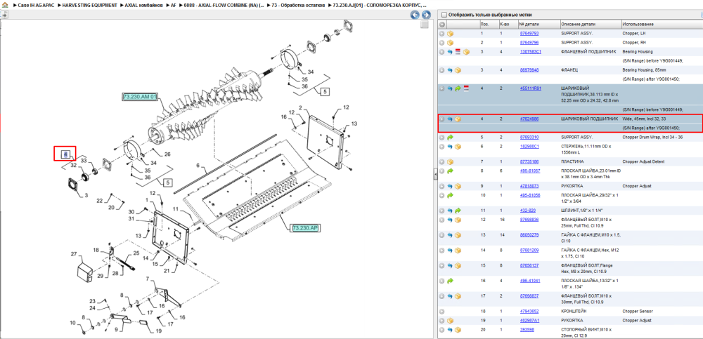Click the blue arrow icon for part 393596
The image size is (703, 339).
tap(450, 330)
